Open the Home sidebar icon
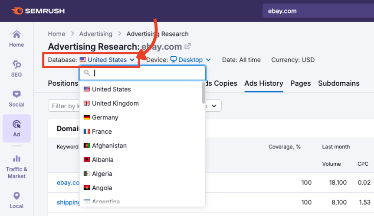374x216 pixels. [x=16, y=38]
